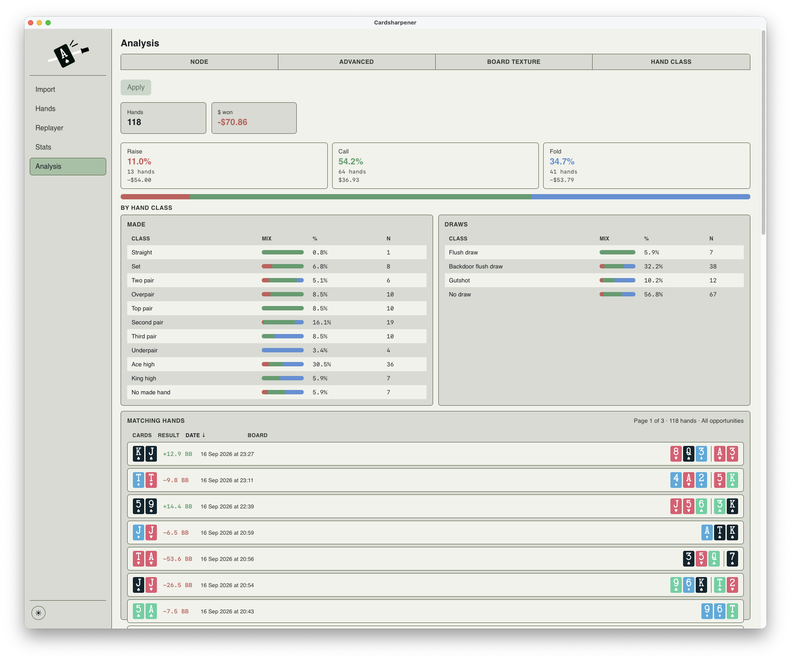
Task: Click the Hands 118 summary card
Action: point(163,118)
